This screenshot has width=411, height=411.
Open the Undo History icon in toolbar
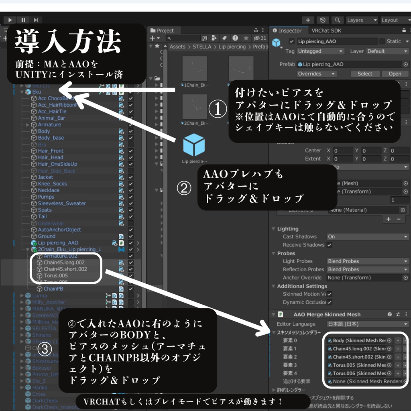tap(323, 20)
